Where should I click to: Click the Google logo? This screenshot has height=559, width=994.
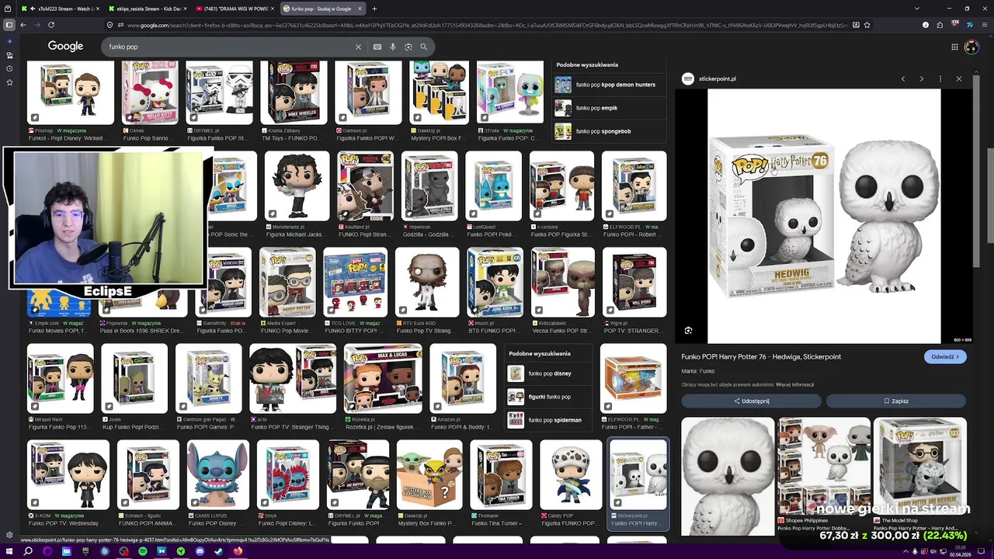pyautogui.click(x=65, y=47)
